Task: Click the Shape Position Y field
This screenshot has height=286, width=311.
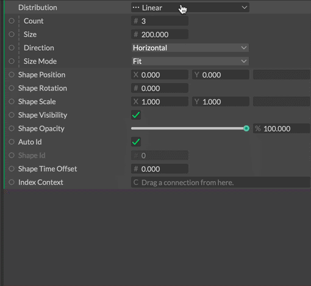Action: [x=221, y=75]
